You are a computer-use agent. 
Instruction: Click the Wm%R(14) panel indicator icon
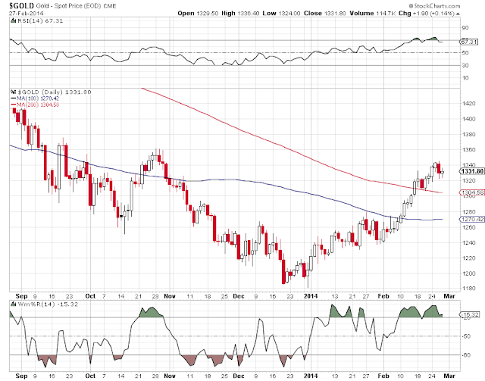click(x=13, y=304)
